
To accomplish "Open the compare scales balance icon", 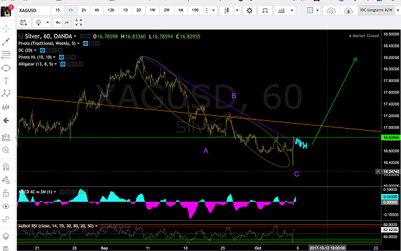I will (x=265, y=10).
